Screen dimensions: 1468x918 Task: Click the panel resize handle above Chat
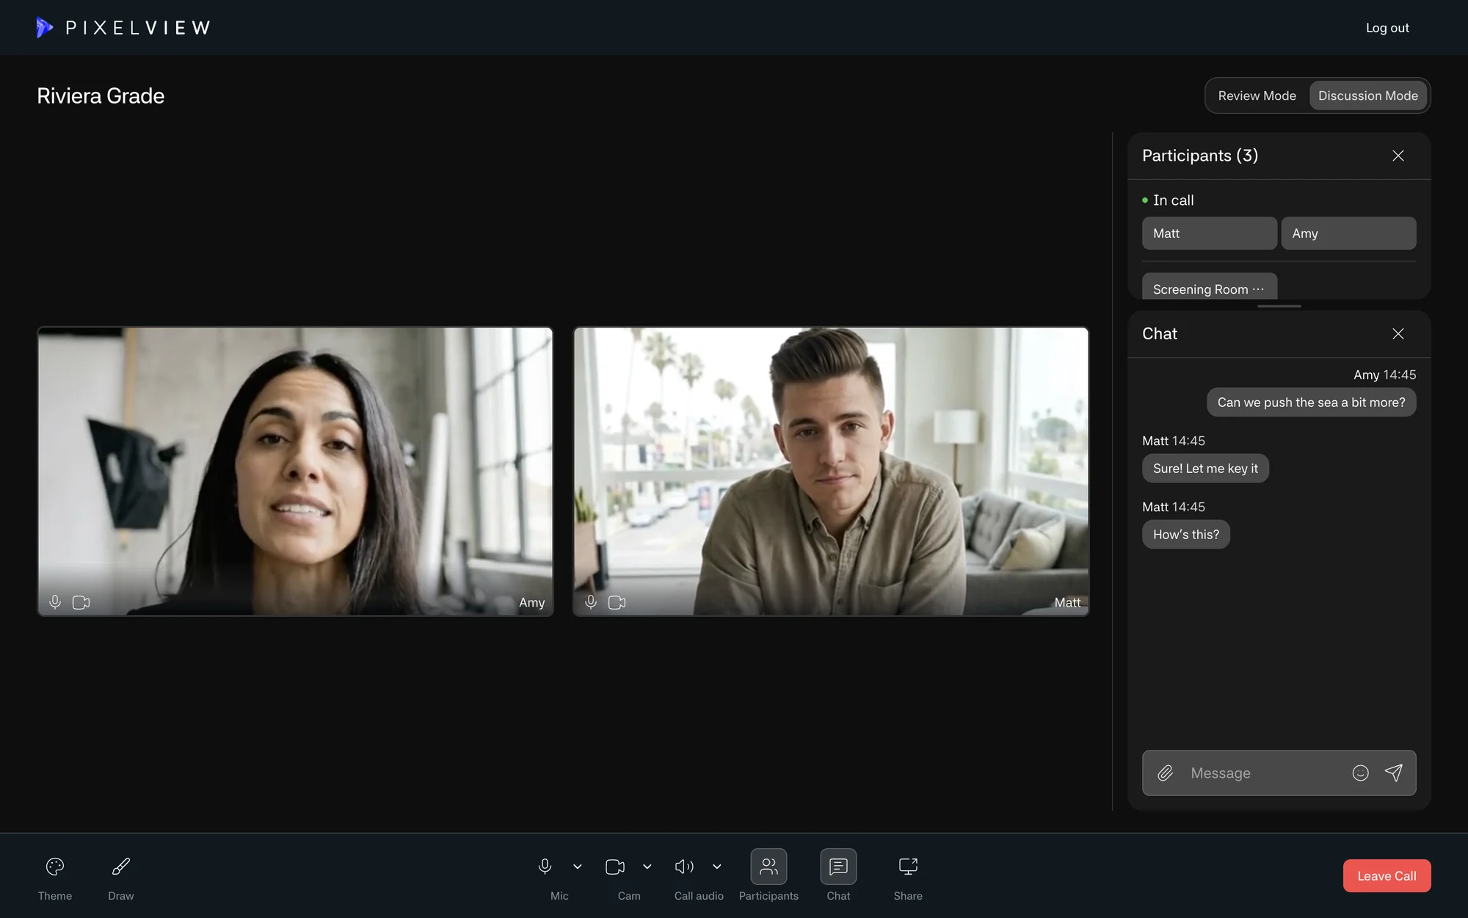pos(1279,306)
